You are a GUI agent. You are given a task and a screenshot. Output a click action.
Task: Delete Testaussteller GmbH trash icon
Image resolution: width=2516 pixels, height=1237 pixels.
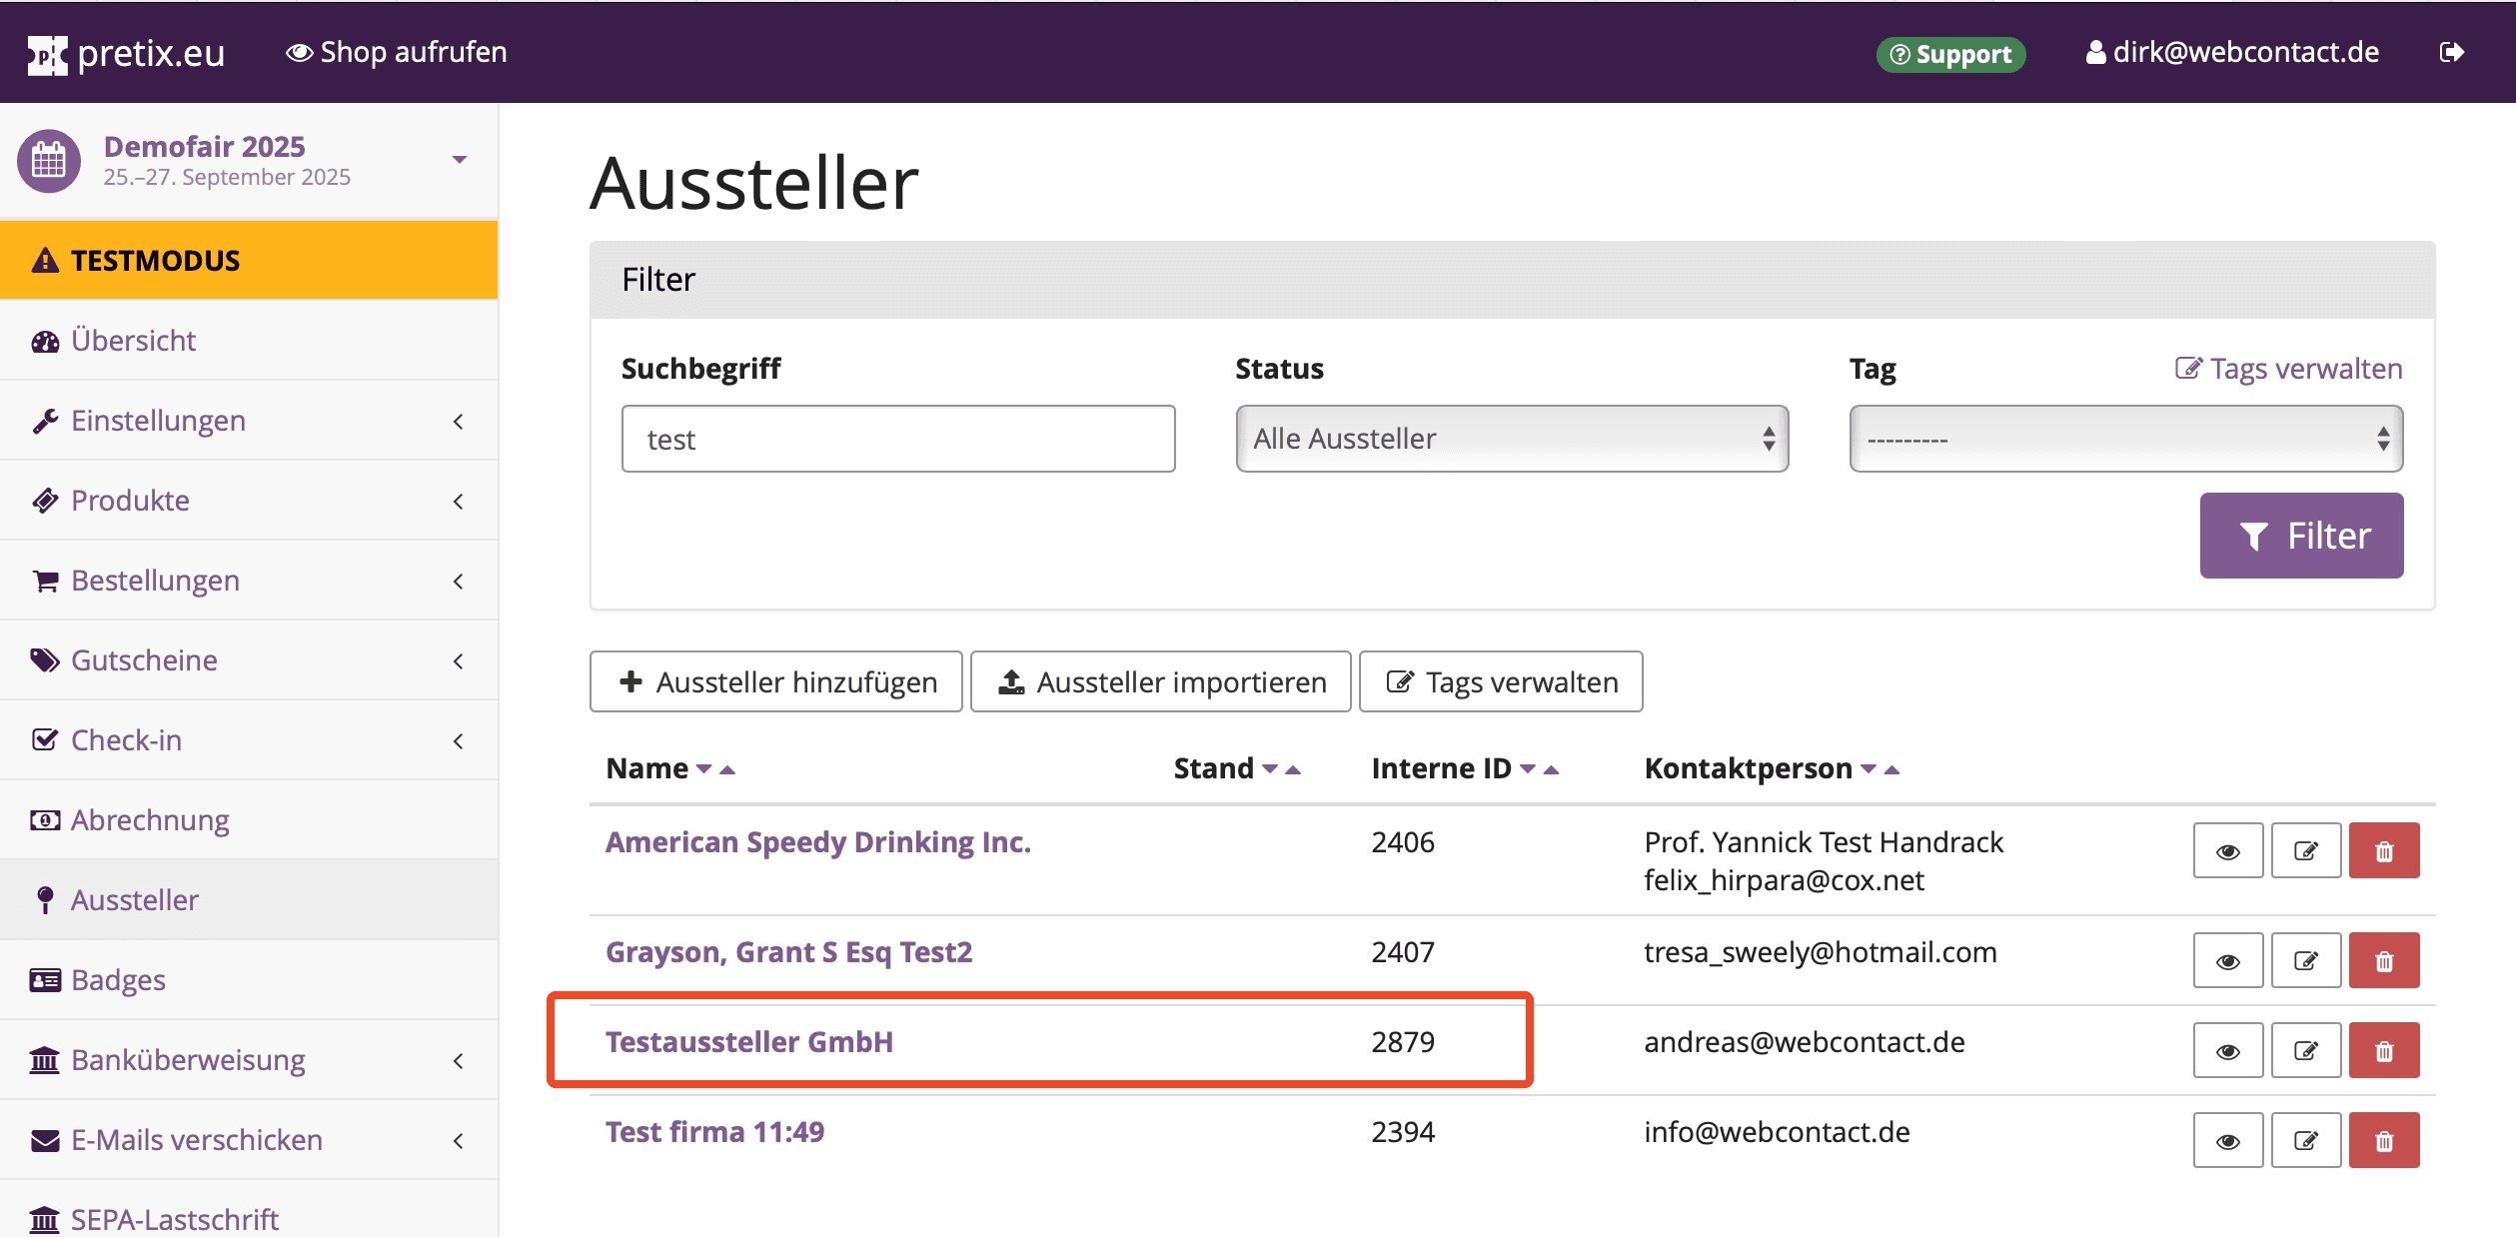(2384, 1051)
